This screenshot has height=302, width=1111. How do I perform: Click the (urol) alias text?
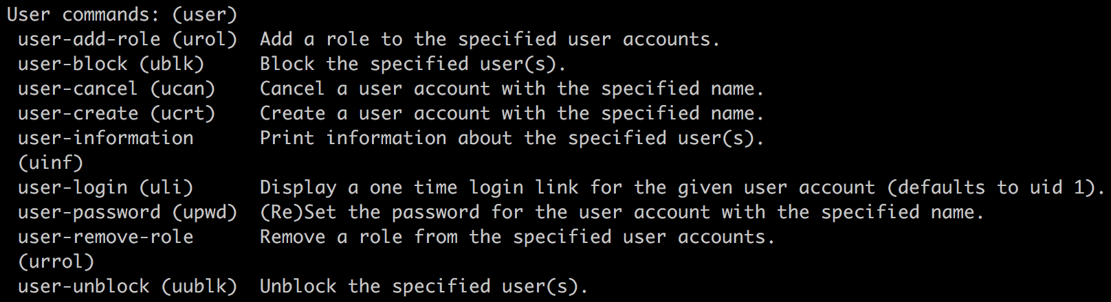(x=204, y=39)
